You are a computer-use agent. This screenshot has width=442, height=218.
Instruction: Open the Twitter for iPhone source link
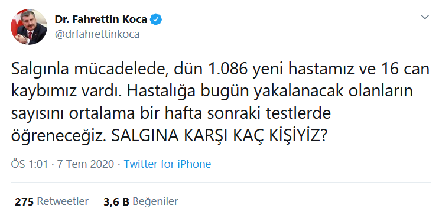pos(167,164)
